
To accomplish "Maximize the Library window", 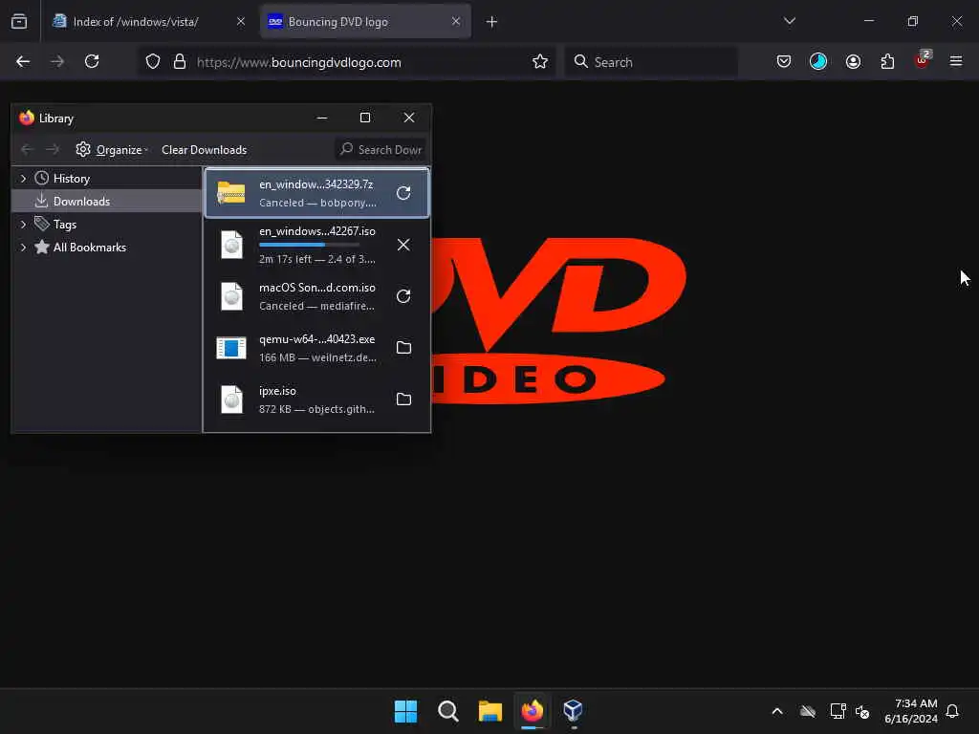I will [365, 118].
